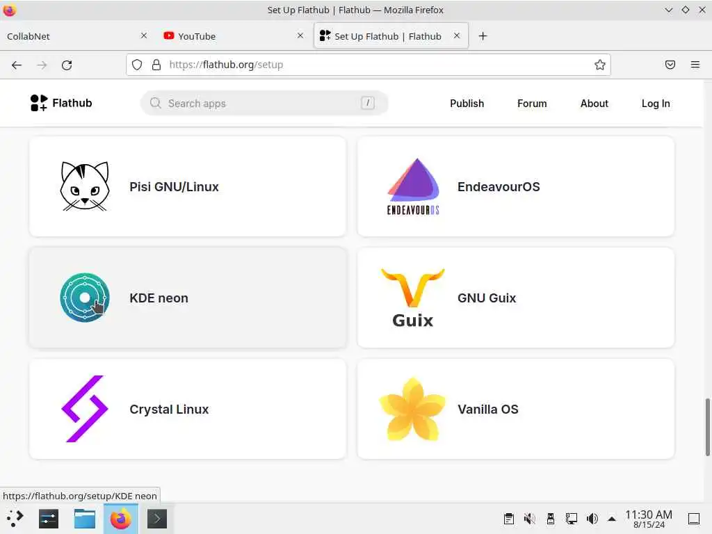Close the Set Up Flathub tab

pyautogui.click(x=457, y=35)
